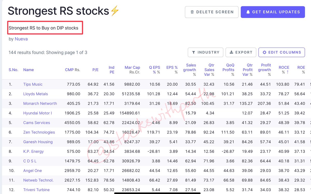The height and width of the screenshot is (194, 311).
Task: Click Triveni Turbine market cap 23653.24
Action: coord(131,190)
